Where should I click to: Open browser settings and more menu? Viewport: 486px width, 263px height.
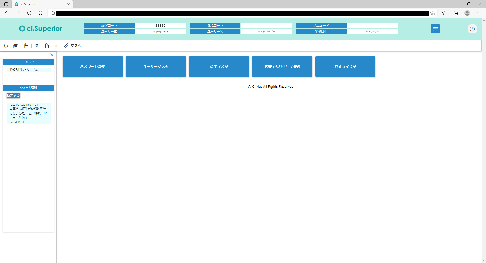(479, 13)
